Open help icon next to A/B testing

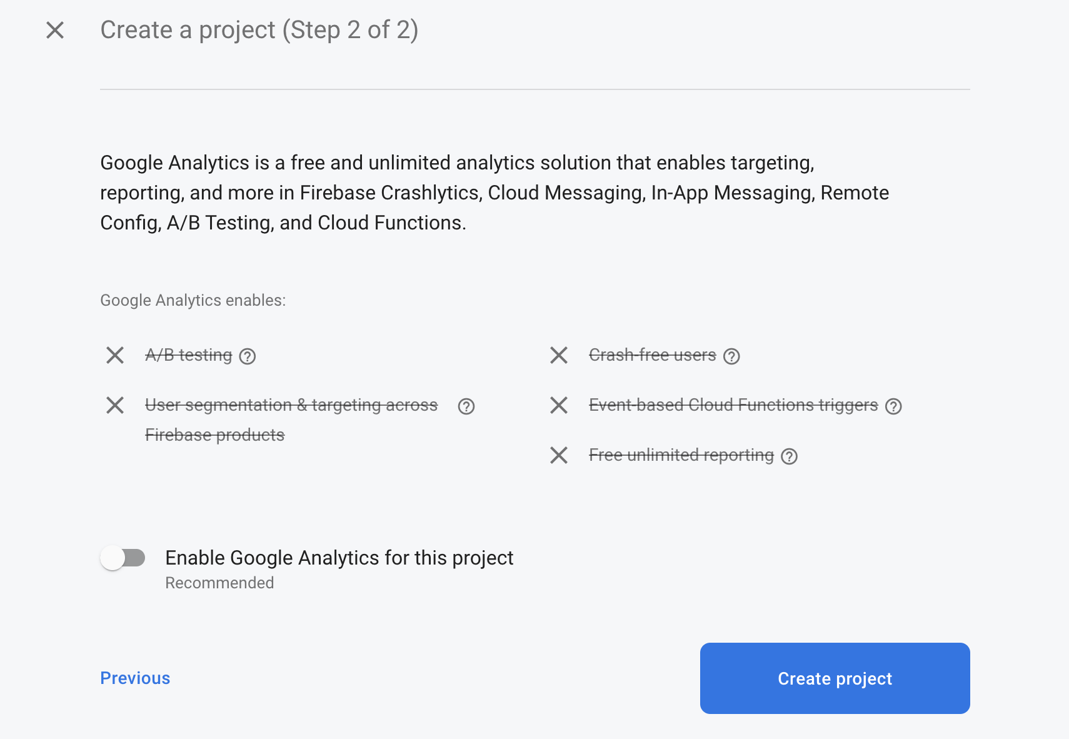click(x=248, y=356)
